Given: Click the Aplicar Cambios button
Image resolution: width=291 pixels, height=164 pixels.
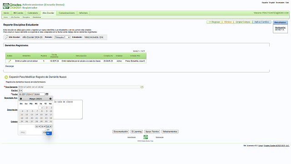Looking at the screenshot, I should (x=262, y=22).
